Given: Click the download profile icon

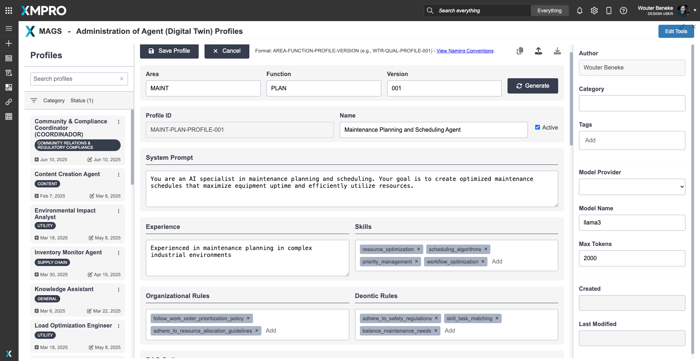Looking at the screenshot, I should (x=557, y=51).
